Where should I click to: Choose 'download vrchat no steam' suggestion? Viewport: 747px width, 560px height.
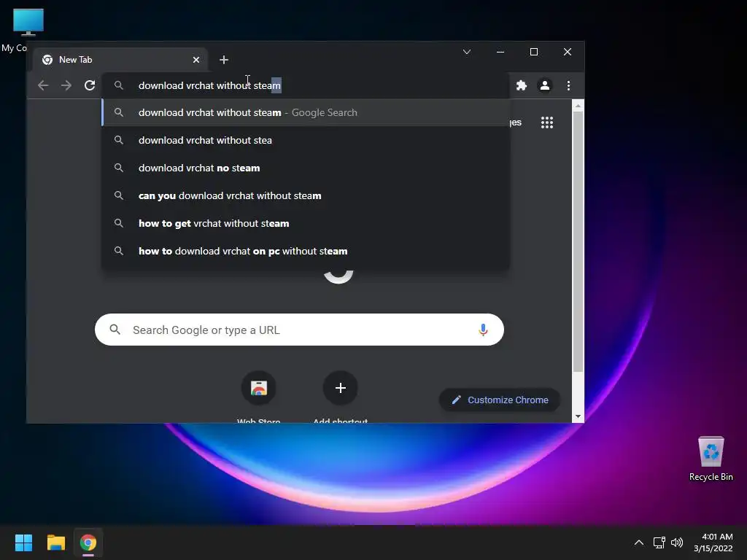click(x=306, y=168)
